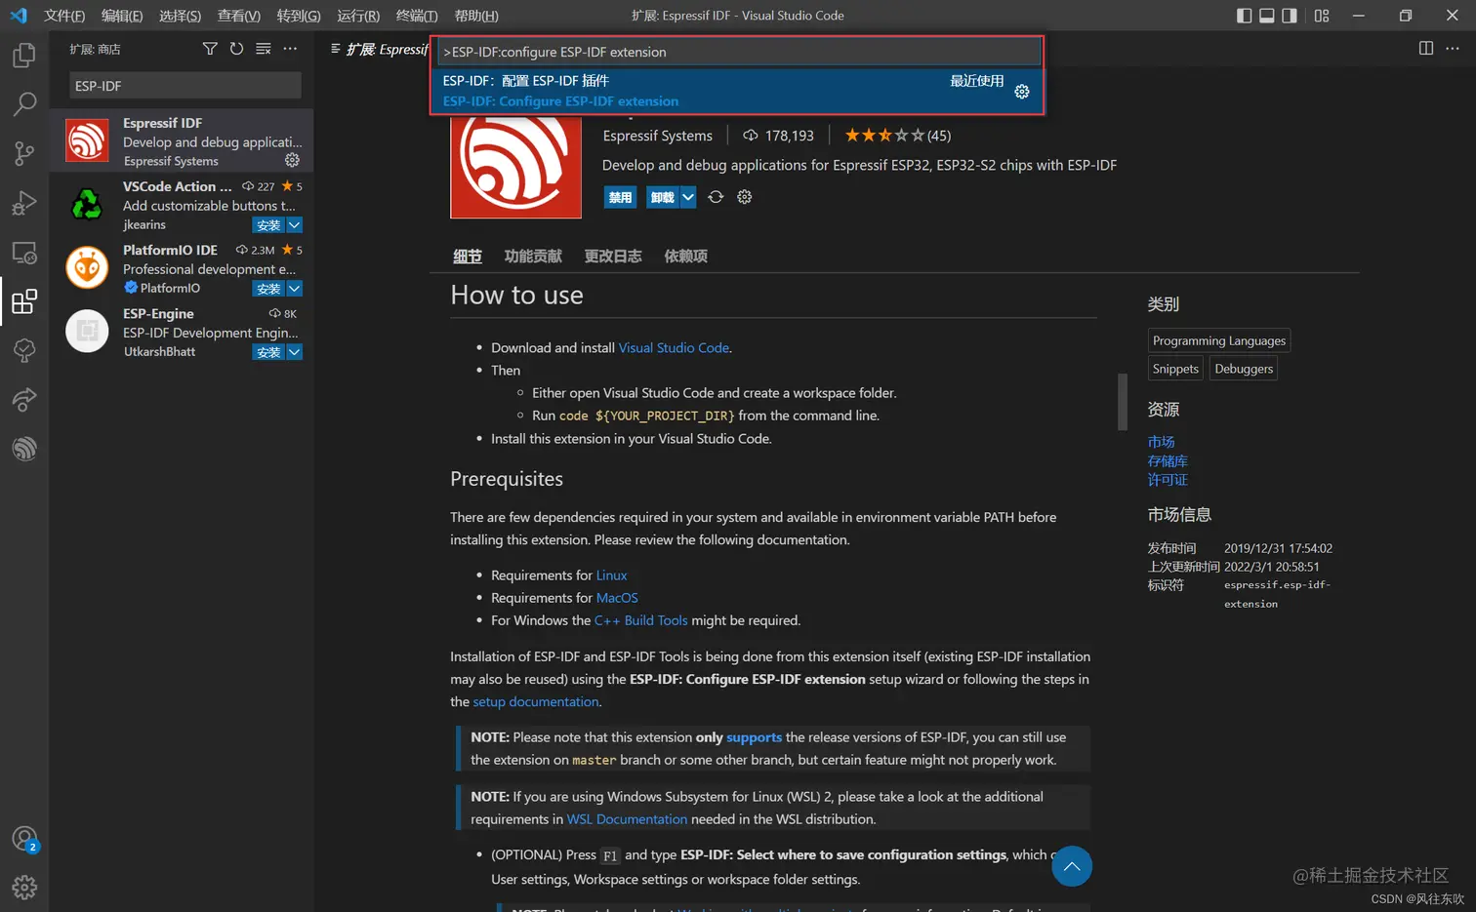The width and height of the screenshot is (1476, 912).
Task: Open the ESP-IDF Explorer icon in activity bar
Action: (24, 449)
